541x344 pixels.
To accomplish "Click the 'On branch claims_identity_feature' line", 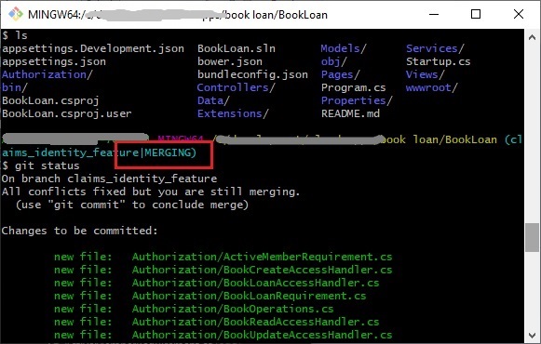I will click(x=109, y=179).
